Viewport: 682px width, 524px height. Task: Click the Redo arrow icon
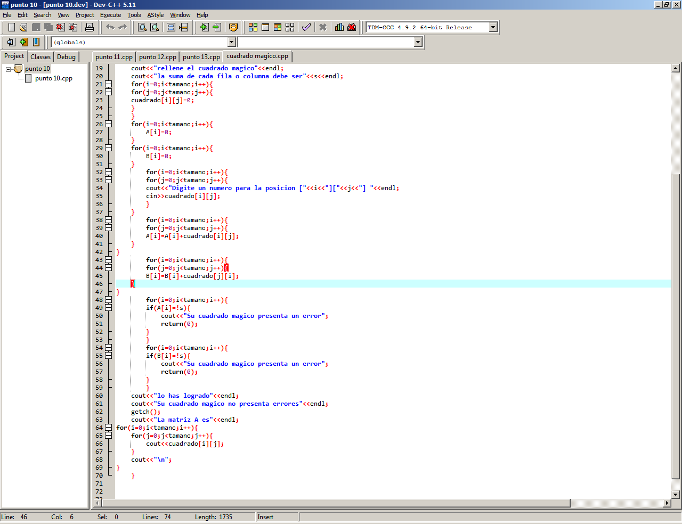pyautogui.click(x=123, y=27)
